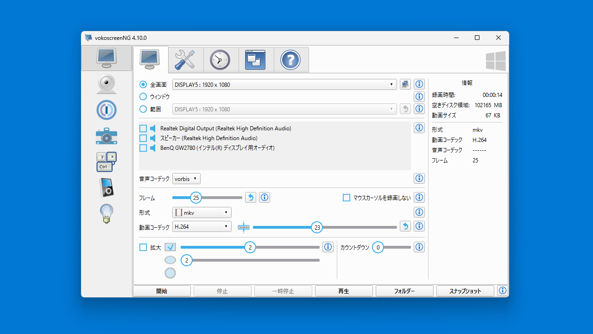593x334 pixels.
Task: Click info icon in the 音声コーデック row
Action: (419, 178)
